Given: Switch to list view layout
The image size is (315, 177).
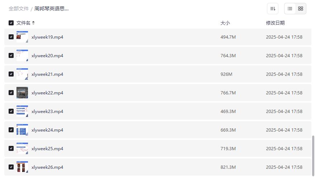Looking at the screenshot, I should pyautogui.click(x=290, y=9).
